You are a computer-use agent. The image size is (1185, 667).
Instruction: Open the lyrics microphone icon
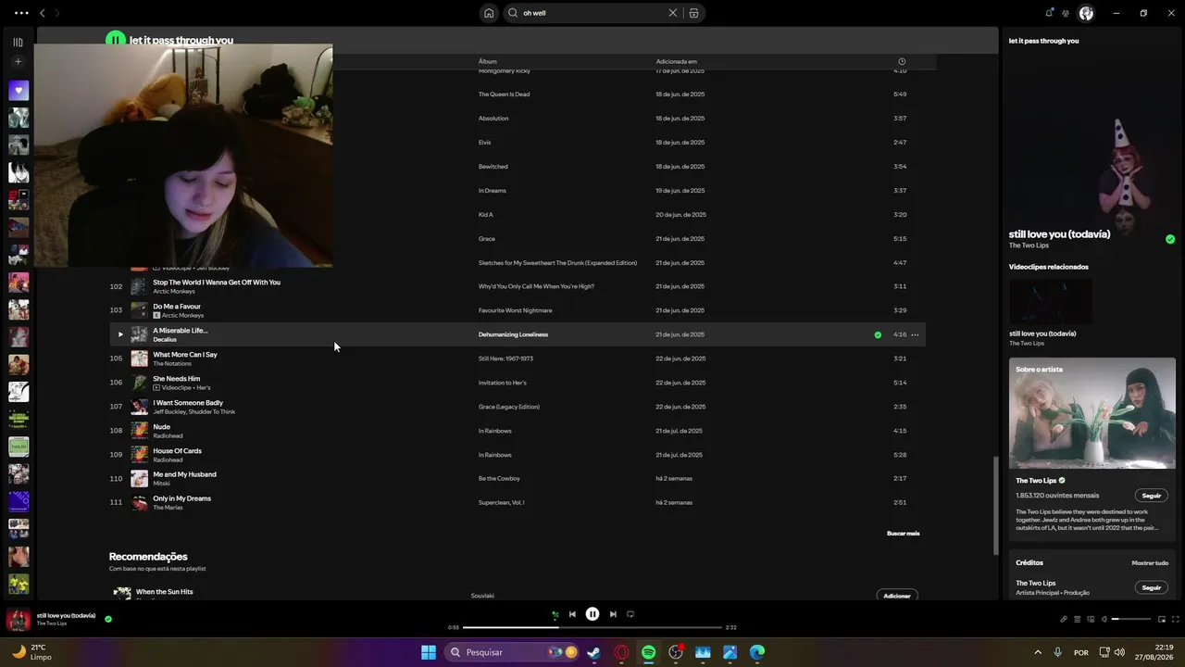[1064, 619]
